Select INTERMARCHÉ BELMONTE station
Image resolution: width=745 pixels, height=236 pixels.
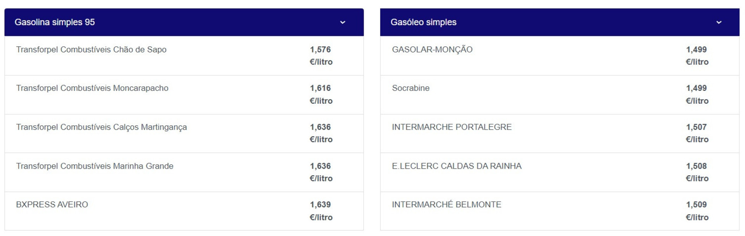(x=447, y=205)
